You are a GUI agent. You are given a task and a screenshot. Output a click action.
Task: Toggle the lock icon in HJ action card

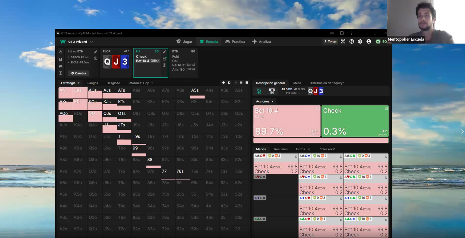pyautogui.click(x=164, y=59)
